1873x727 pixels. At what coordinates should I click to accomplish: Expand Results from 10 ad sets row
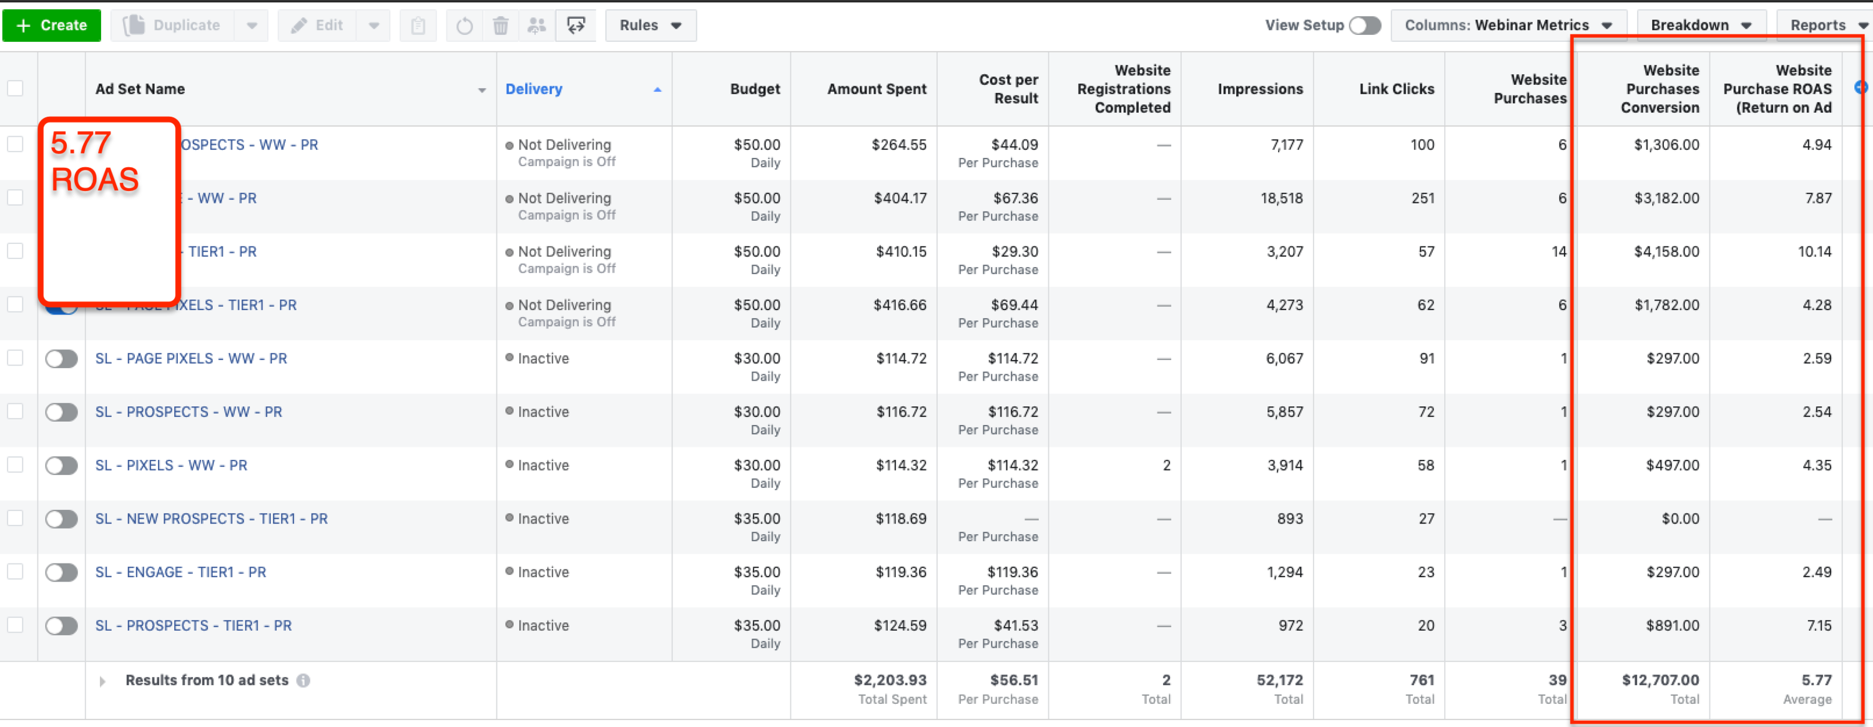point(102,681)
